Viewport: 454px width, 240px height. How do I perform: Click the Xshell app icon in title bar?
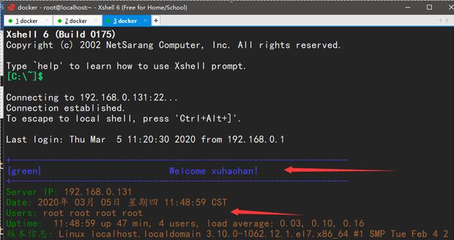[x=11, y=7]
